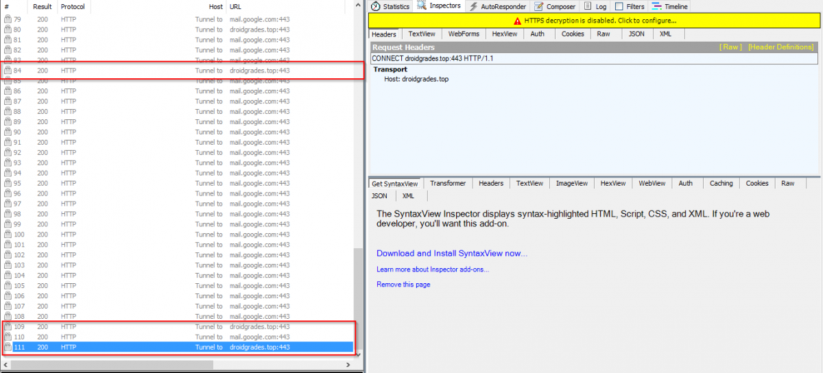This screenshot has width=823, height=373.
Task: Open the Header Definitions link
Action: (780, 47)
